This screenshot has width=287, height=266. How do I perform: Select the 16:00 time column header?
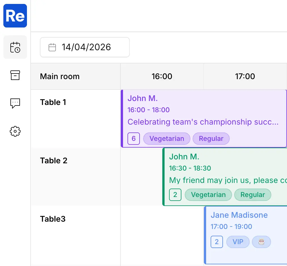162,76
